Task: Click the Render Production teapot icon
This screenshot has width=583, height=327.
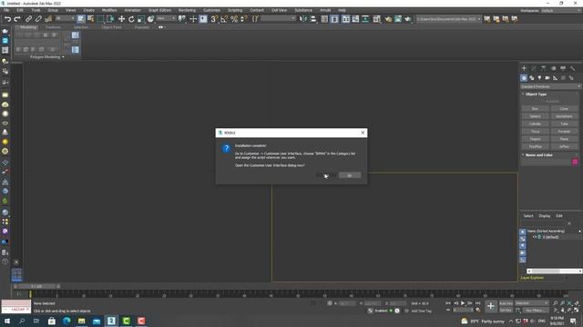Action: 407,19
